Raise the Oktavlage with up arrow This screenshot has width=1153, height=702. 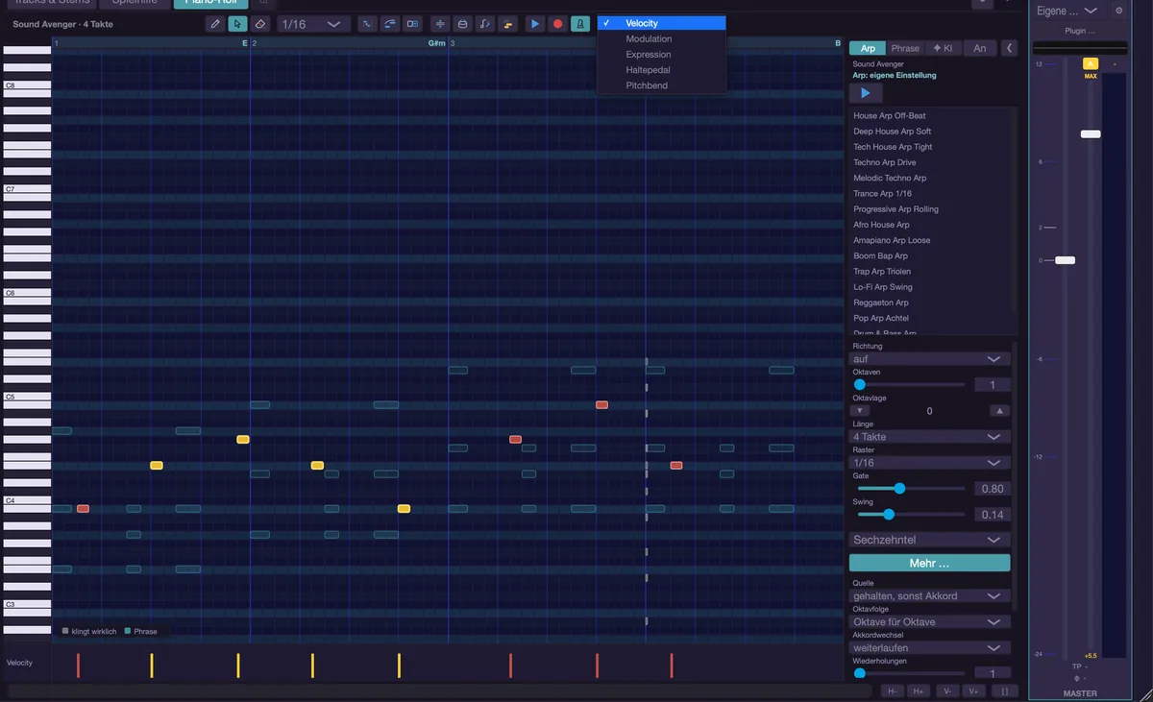click(x=1000, y=411)
